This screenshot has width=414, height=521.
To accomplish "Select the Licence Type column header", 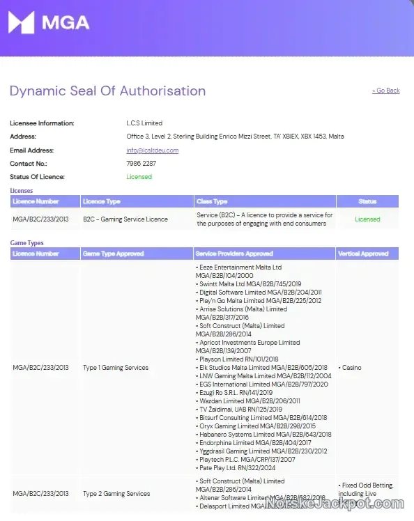I will (137, 201).
